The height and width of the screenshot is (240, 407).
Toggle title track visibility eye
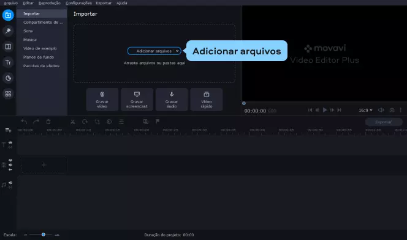click(x=10, y=142)
